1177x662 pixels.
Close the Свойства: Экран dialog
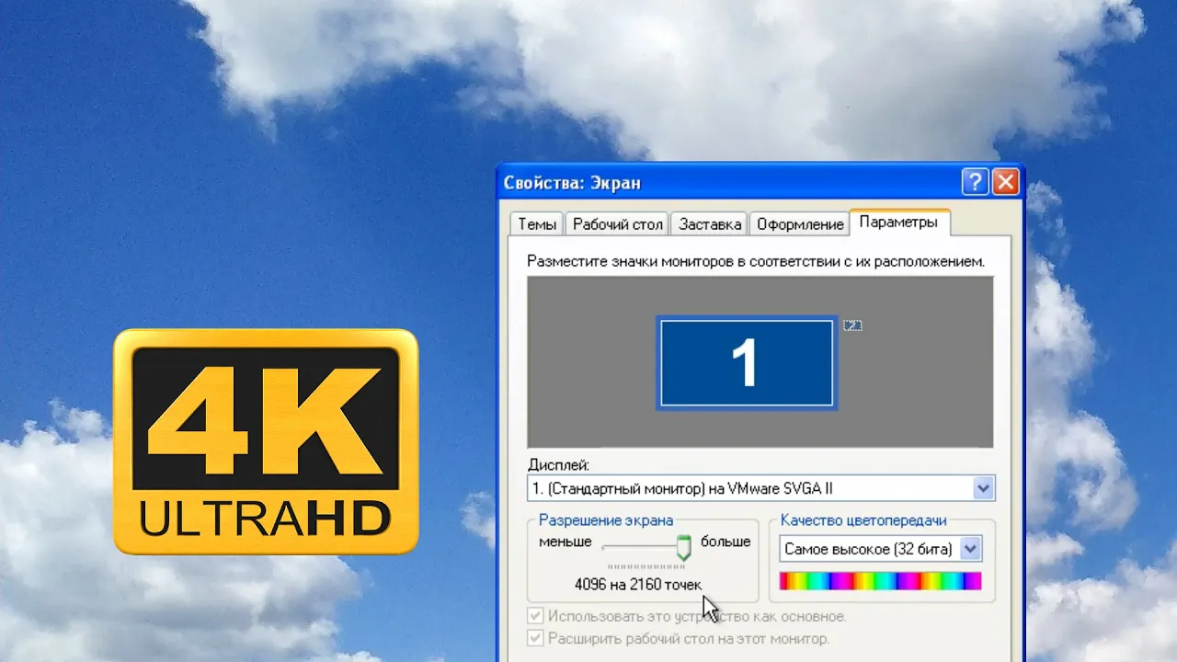tap(1006, 182)
